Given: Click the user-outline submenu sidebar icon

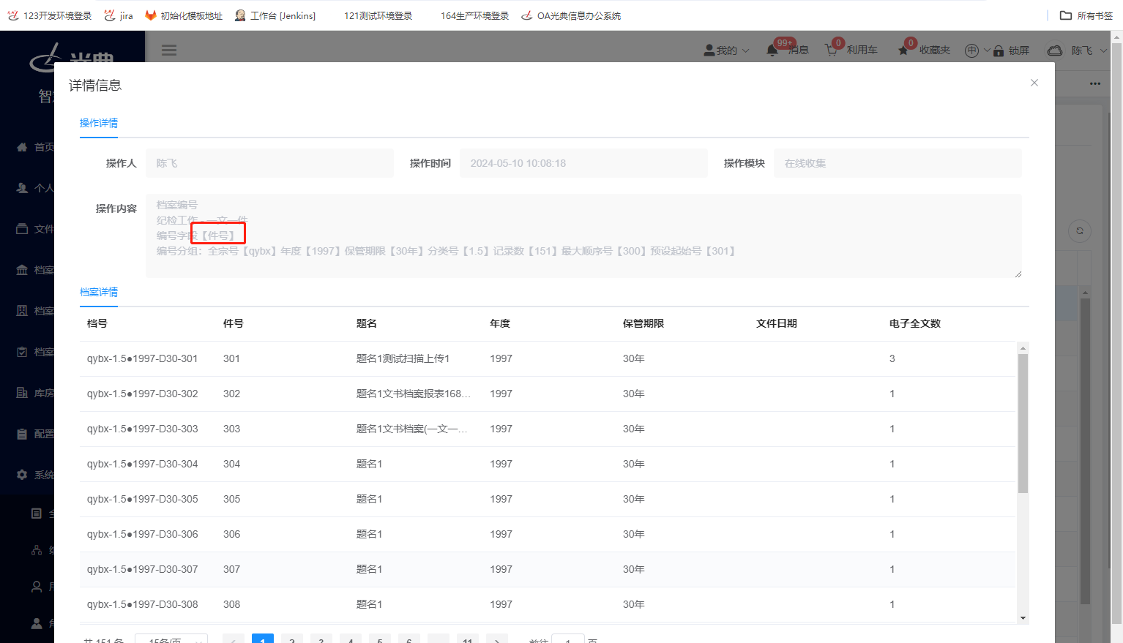Looking at the screenshot, I should point(37,587).
